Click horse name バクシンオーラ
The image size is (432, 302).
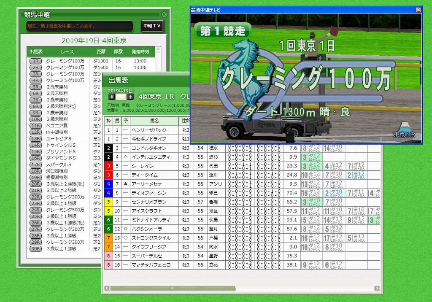(146, 229)
